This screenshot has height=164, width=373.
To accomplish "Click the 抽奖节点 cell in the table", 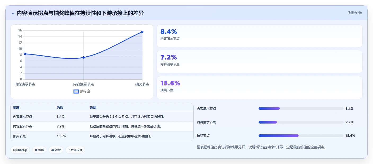I will [x=19, y=136].
